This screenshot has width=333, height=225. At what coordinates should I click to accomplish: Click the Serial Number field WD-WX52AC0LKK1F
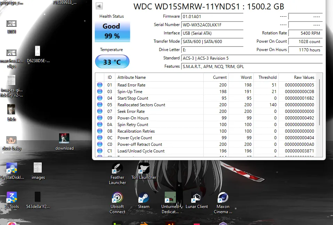point(212,25)
